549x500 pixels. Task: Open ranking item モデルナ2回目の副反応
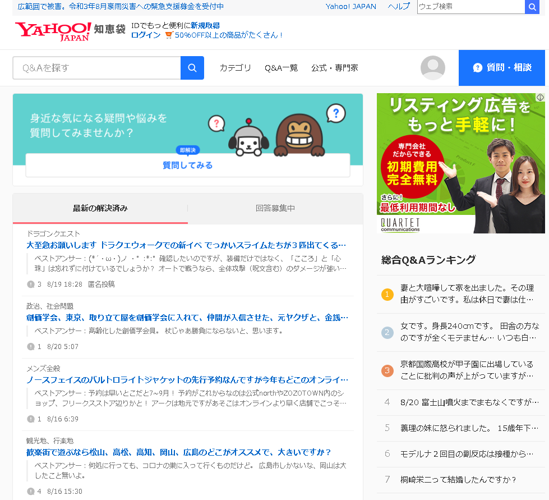(467, 454)
